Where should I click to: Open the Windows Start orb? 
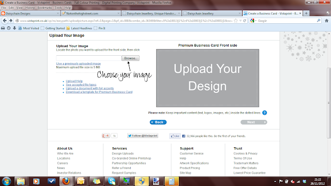tap(7, 181)
